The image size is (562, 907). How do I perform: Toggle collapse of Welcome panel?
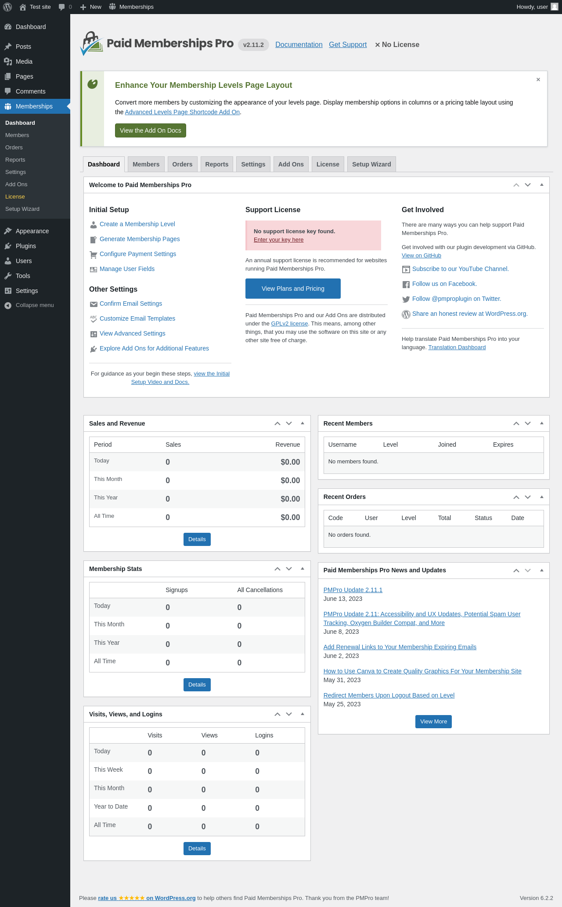click(542, 185)
